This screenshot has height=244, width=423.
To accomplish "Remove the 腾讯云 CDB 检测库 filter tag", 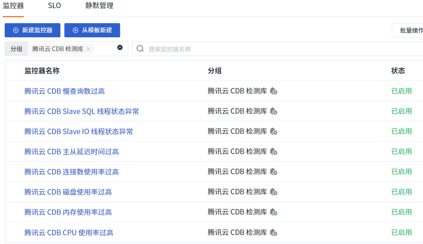I will pos(88,49).
